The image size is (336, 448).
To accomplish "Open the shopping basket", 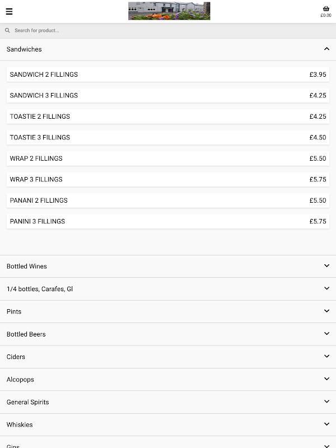I will (x=326, y=10).
